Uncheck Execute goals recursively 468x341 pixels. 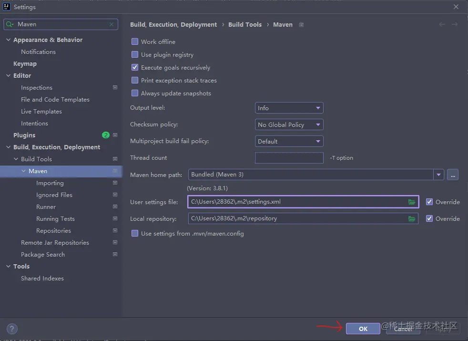click(135, 67)
